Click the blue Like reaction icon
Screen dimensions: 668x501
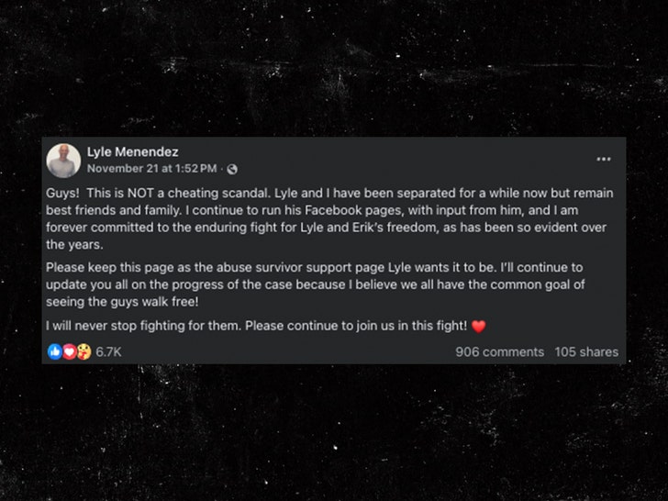point(54,351)
